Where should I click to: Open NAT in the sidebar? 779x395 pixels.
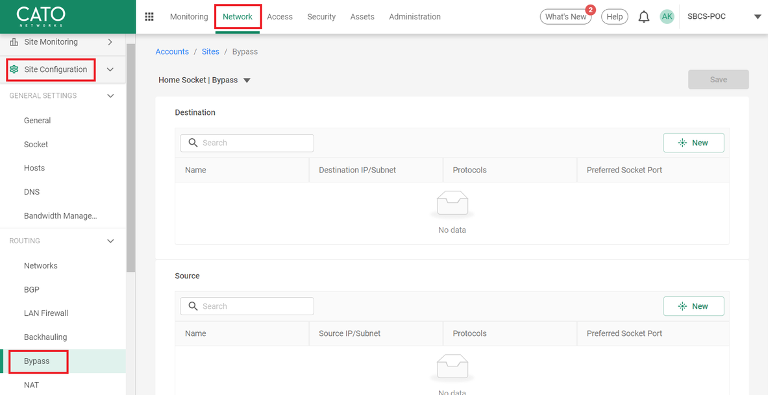(31, 385)
